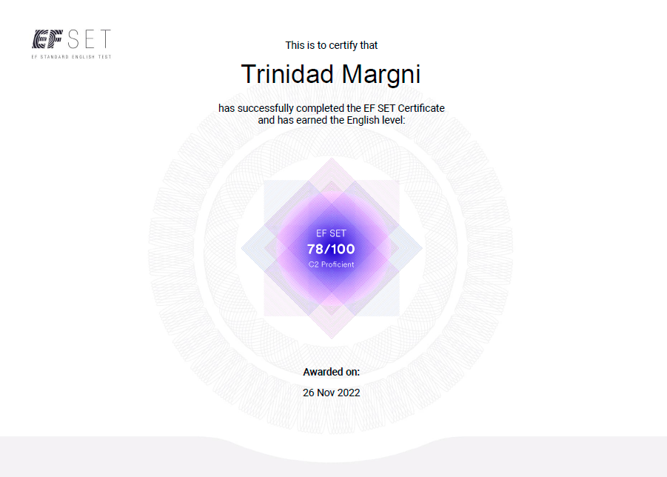Click the purple diamond badge top point
This screenshot has height=477, width=667.
332,161
